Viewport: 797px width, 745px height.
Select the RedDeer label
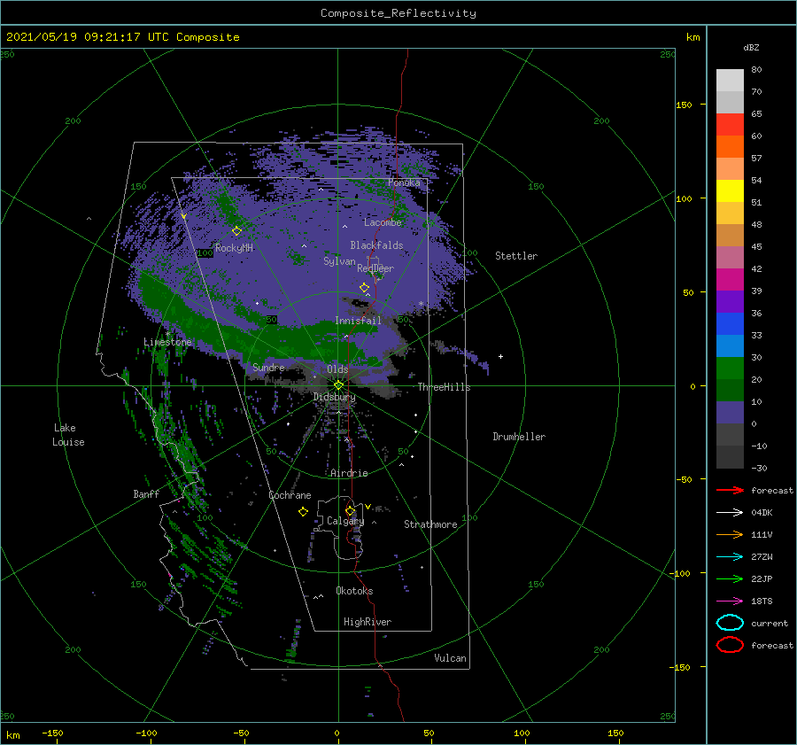(x=375, y=268)
